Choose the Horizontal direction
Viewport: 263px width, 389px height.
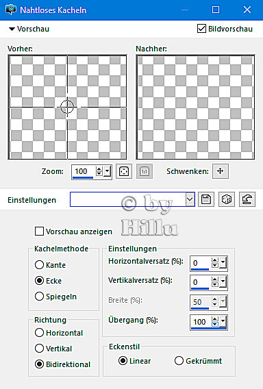click(x=39, y=332)
